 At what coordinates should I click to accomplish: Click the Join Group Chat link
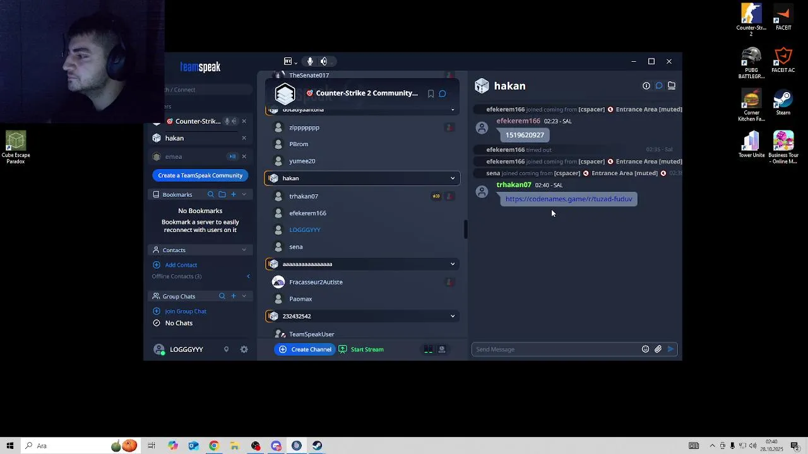pyautogui.click(x=186, y=311)
